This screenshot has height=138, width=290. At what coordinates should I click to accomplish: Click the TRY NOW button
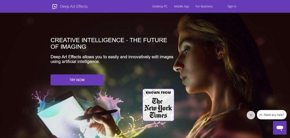77,80
